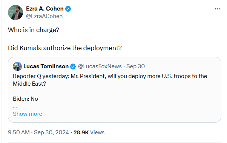Open quoted tweet via 'Reporter Q yesterday' text

coord(41,76)
